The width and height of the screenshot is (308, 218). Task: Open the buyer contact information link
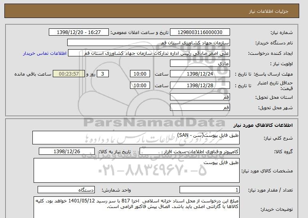click(45, 54)
